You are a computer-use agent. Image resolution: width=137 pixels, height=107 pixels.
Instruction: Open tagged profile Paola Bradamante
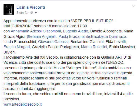(74, 36)
